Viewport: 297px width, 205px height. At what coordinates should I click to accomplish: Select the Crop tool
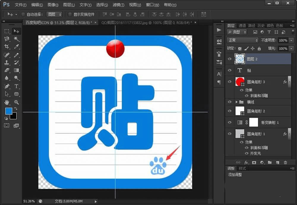pyautogui.click(x=7, y=47)
